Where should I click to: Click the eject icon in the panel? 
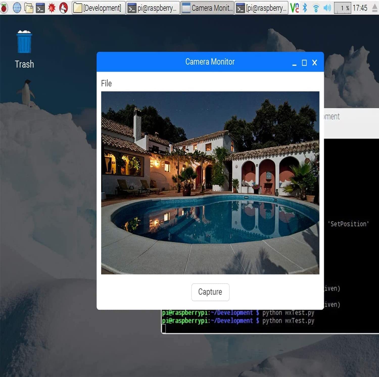click(x=375, y=8)
